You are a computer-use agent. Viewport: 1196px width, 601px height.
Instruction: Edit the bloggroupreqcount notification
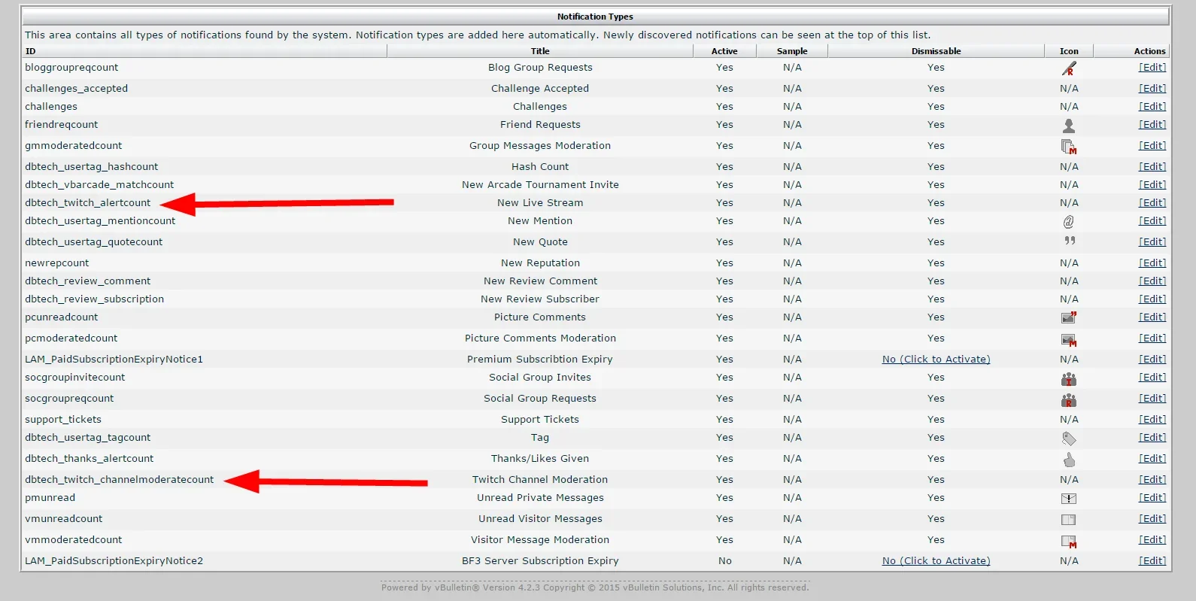[1152, 67]
